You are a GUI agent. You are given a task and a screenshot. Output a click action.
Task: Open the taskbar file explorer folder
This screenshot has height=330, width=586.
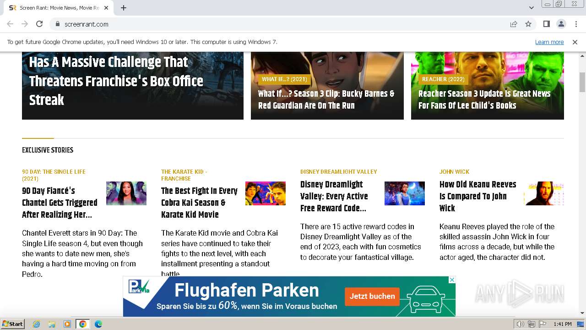tap(52, 324)
